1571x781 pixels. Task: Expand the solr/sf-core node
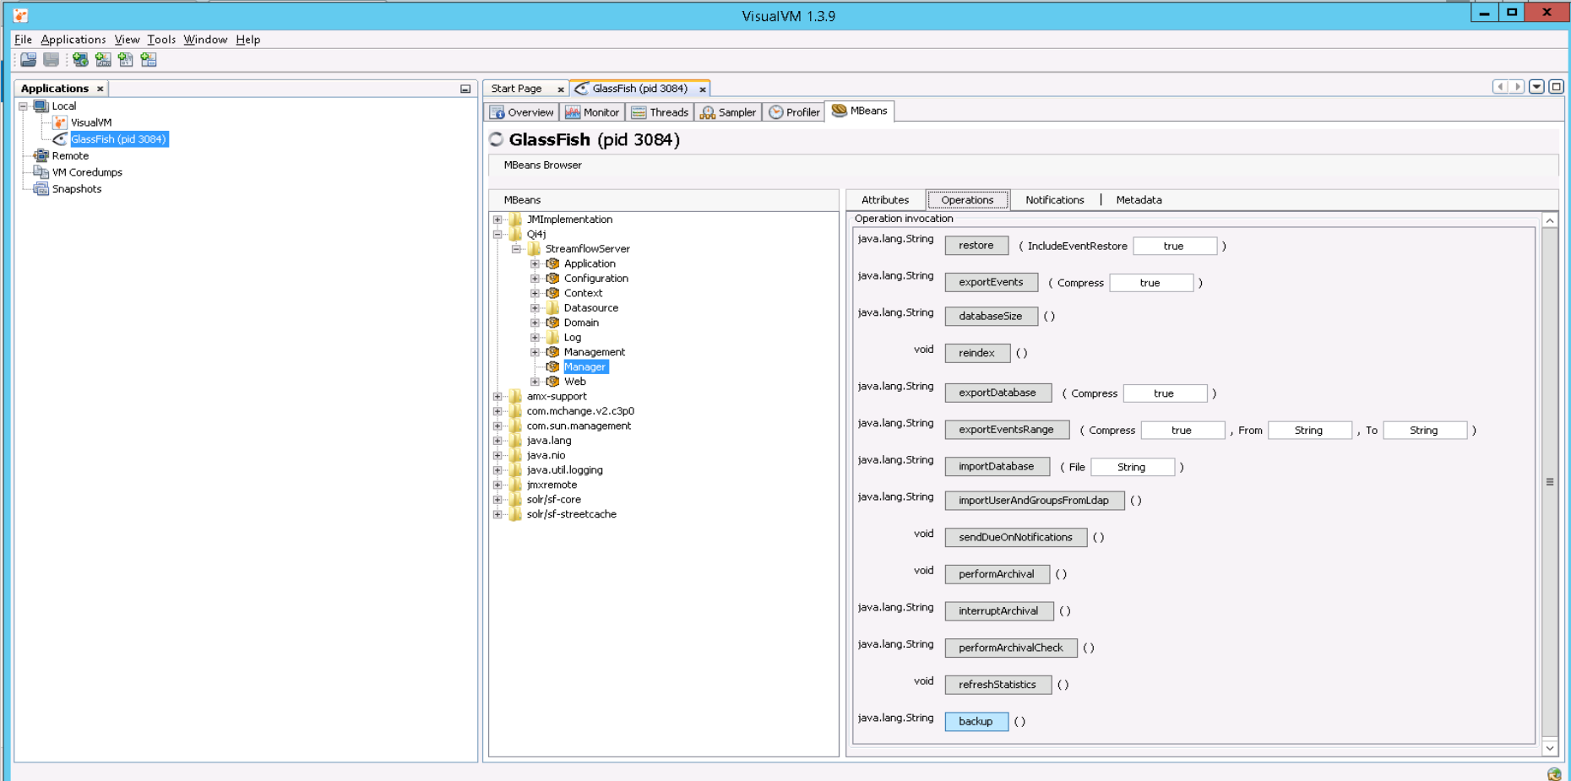click(x=497, y=500)
